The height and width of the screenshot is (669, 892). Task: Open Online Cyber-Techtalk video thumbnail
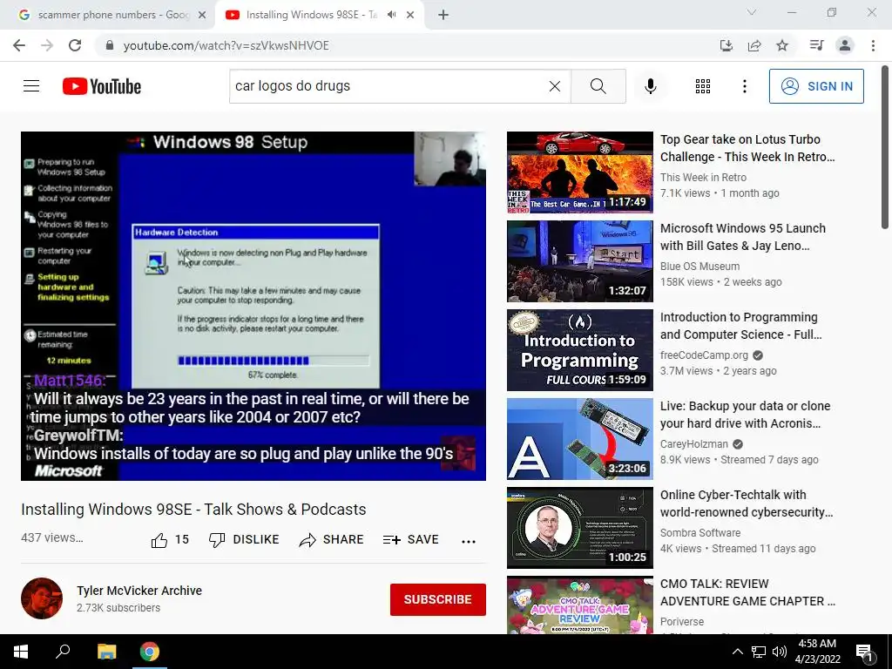[x=579, y=527]
